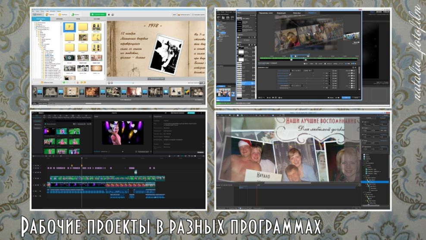Screen dimensions: 426x240
Task: Select the highlighted storyboard slide in 1978 album window
Action: (72, 92)
